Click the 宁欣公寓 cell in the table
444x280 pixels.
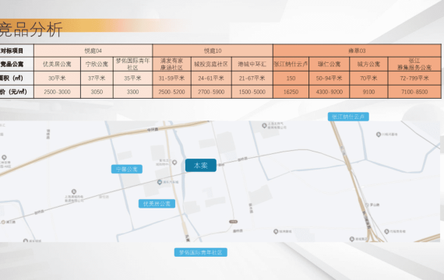[x=97, y=65]
